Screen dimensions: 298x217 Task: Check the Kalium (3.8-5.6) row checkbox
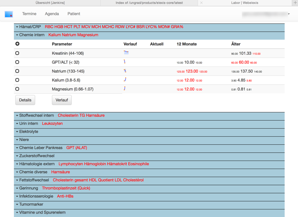17,80
